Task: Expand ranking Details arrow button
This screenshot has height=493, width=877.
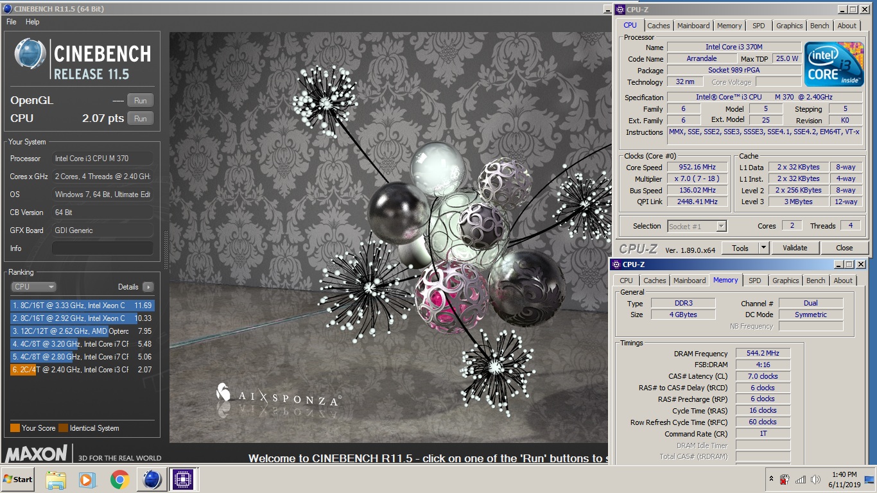Action: pos(148,287)
